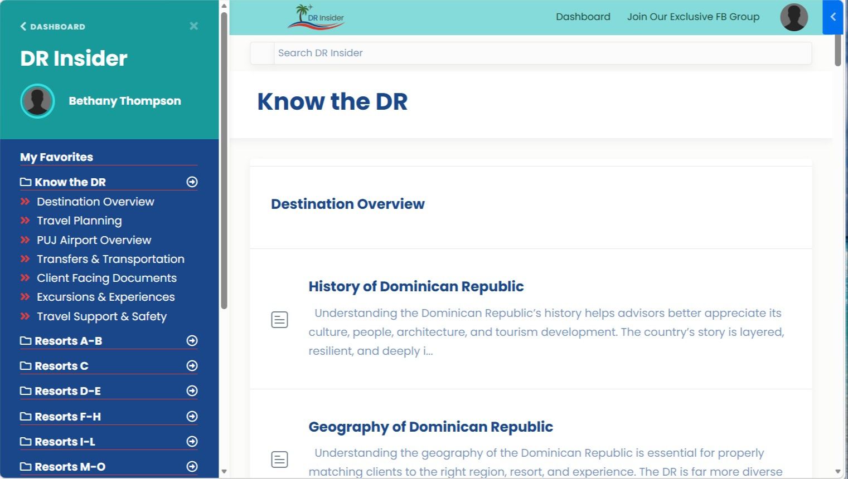Select the Resorts I-L sidebar category
The height and width of the screenshot is (479, 848).
point(65,442)
